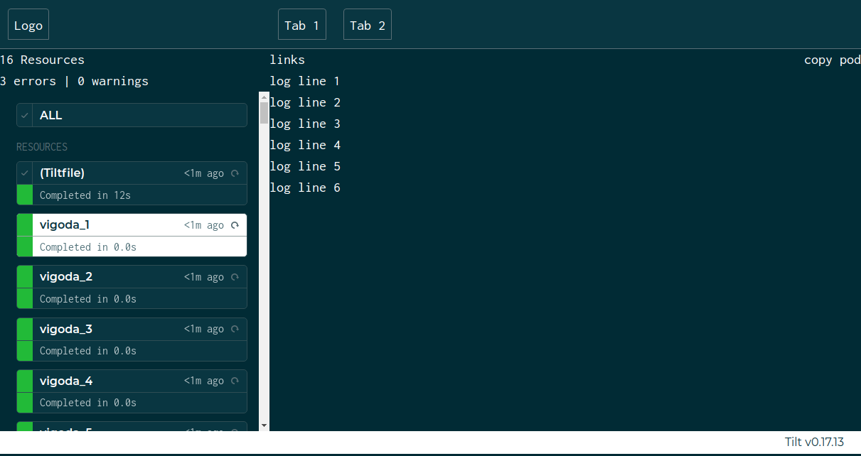Click 'log line 2' entry
The height and width of the screenshot is (456, 861).
point(305,102)
